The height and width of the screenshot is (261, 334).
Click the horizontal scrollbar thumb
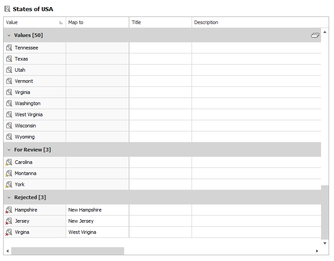click(x=67, y=251)
